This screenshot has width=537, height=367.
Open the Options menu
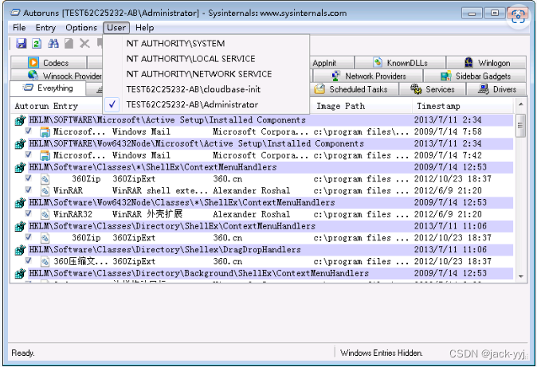coord(81,27)
